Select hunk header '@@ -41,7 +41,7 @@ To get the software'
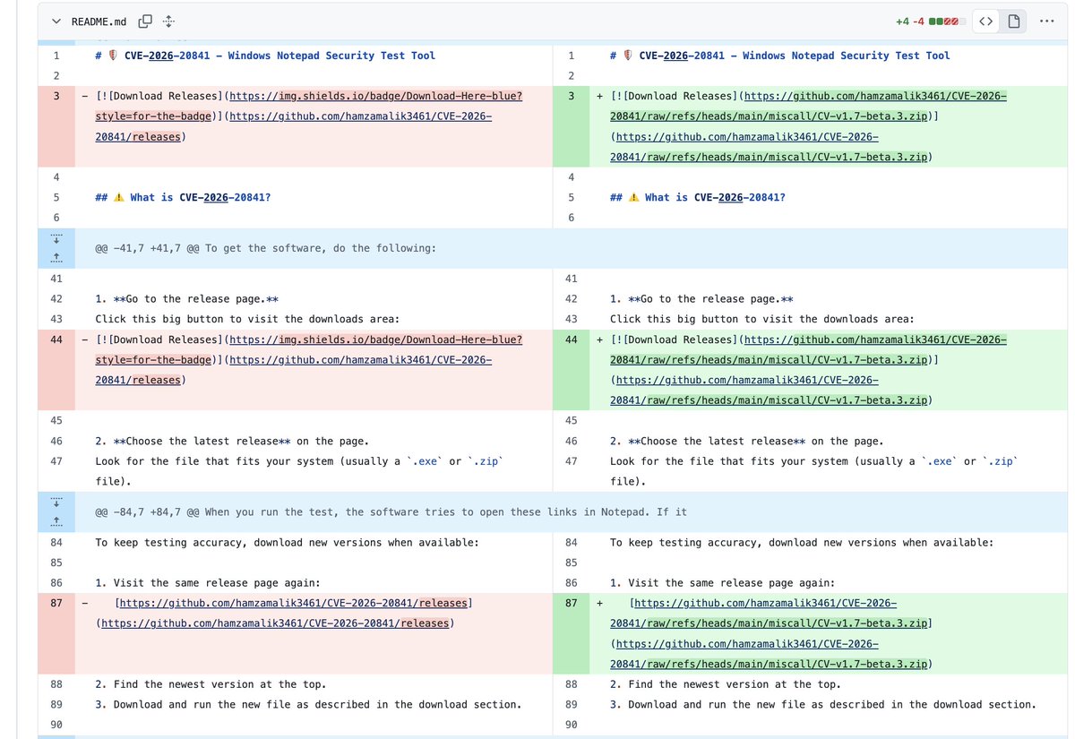The image size is (1075, 739). pyautogui.click(x=265, y=248)
